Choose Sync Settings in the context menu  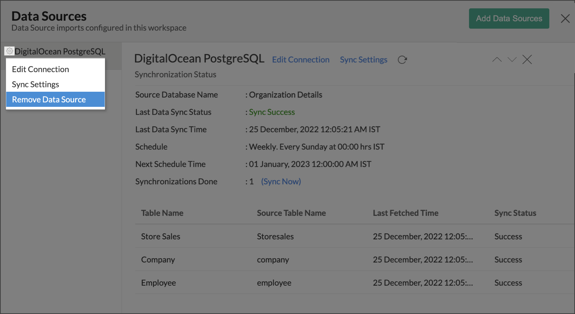[x=35, y=84]
